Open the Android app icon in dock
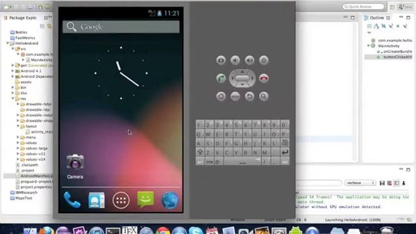 (296, 230)
